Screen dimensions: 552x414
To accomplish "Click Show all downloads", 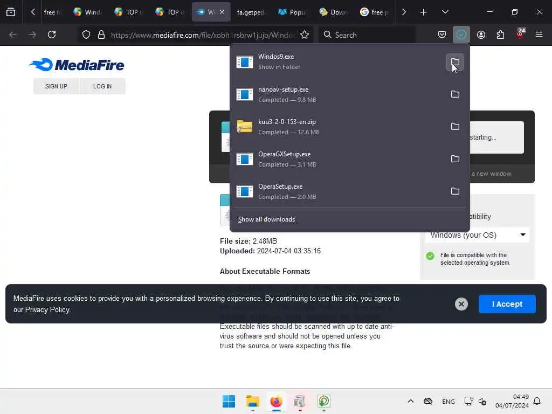I will [x=266, y=219].
